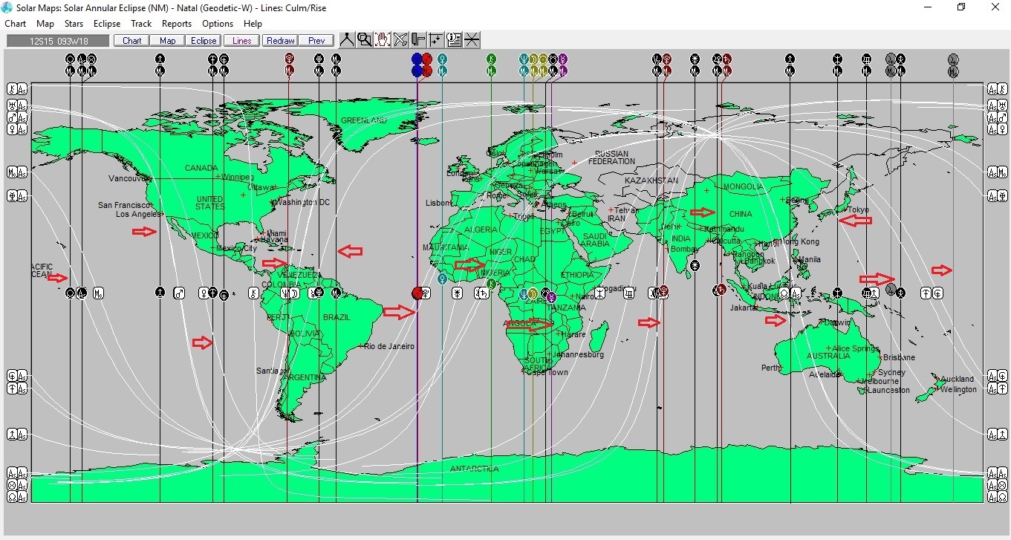The height and width of the screenshot is (540, 1011).
Task: Click the coordinates display 12S15 093W18
Action: pyautogui.click(x=58, y=41)
